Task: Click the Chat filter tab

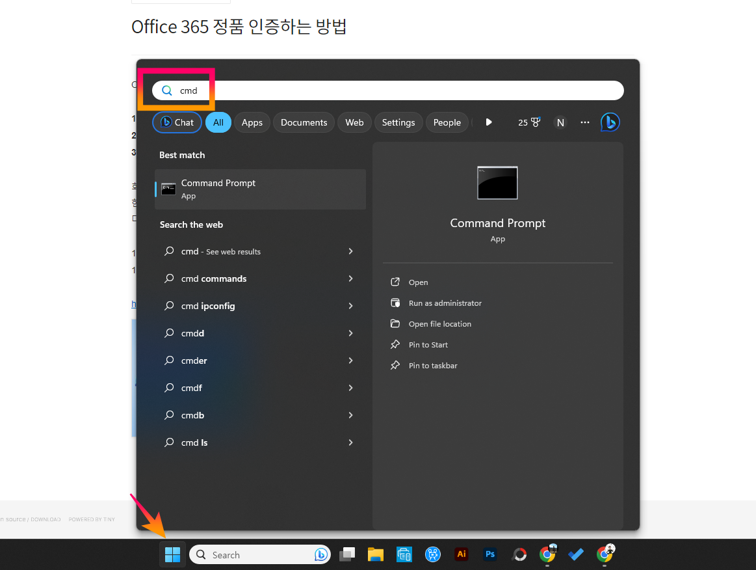Action: click(x=177, y=122)
